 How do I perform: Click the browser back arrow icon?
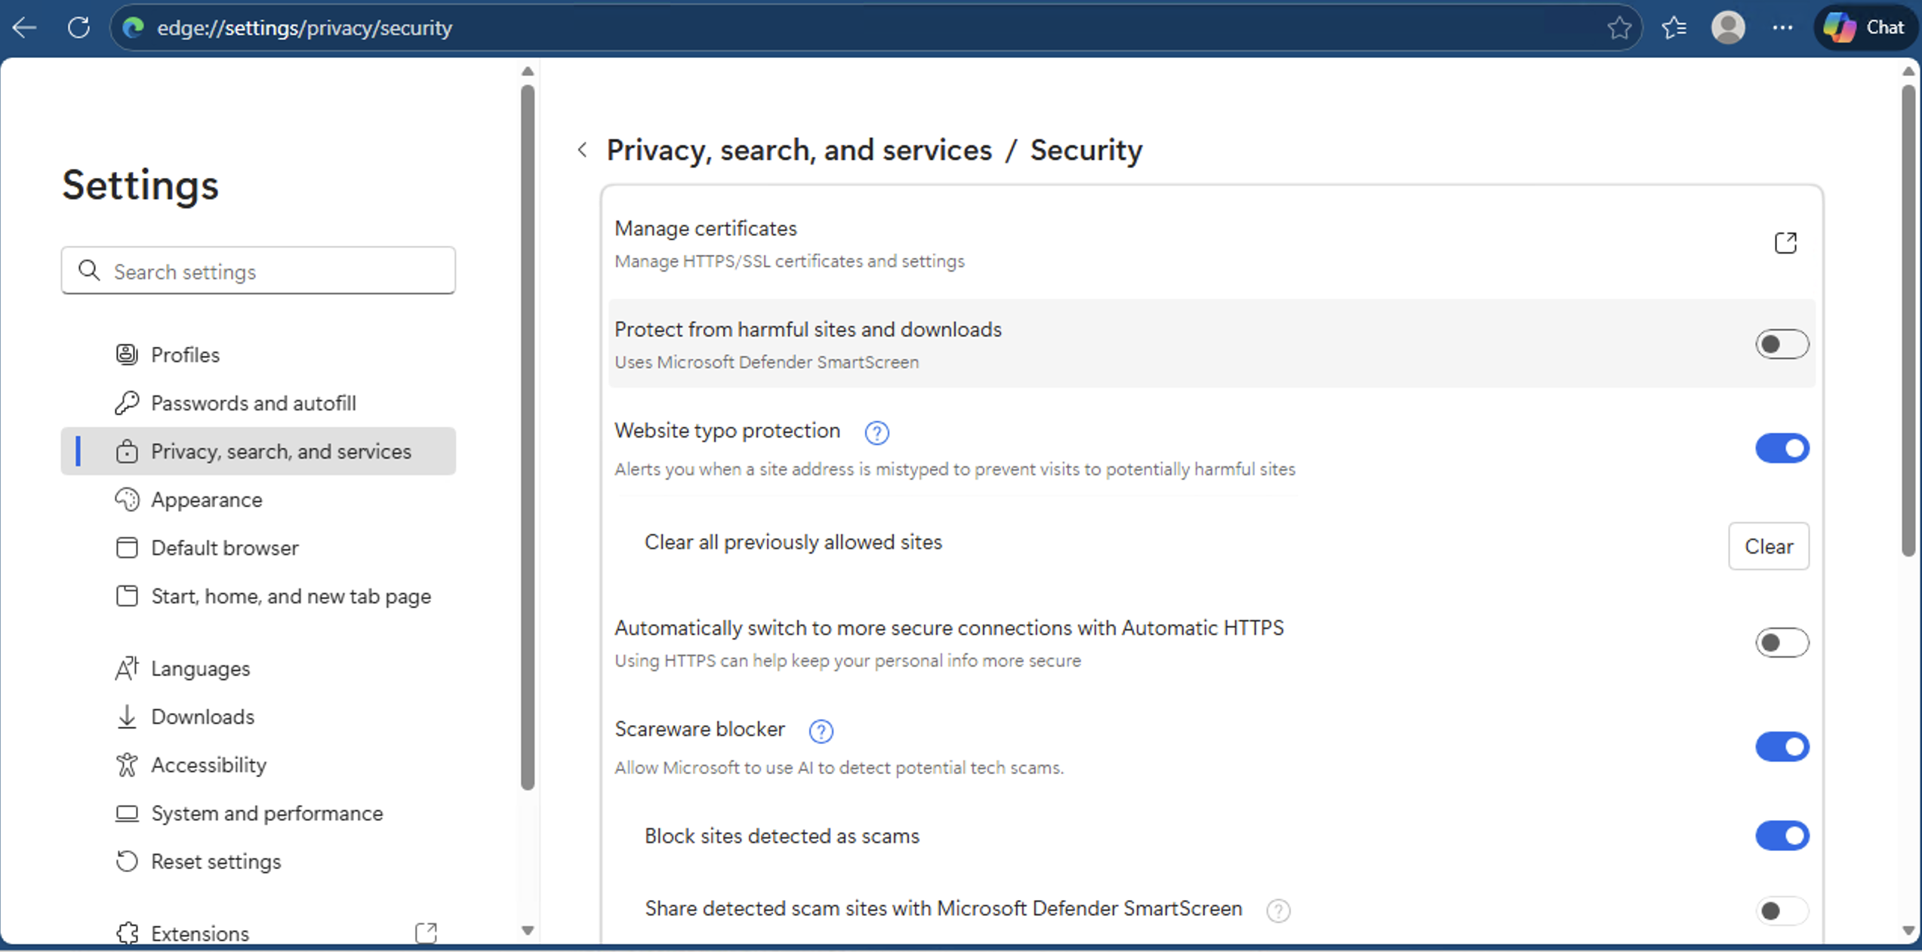25,28
